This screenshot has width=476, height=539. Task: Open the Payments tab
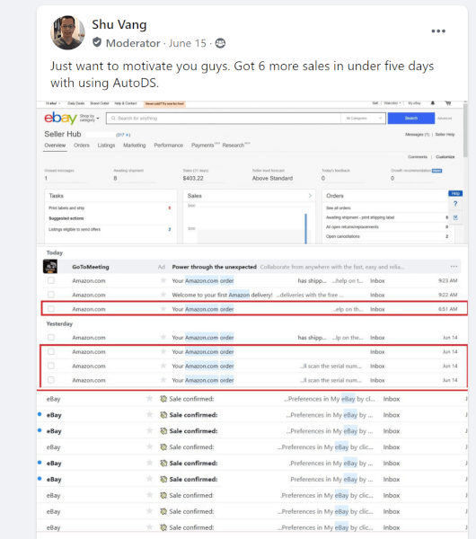point(205,145)
